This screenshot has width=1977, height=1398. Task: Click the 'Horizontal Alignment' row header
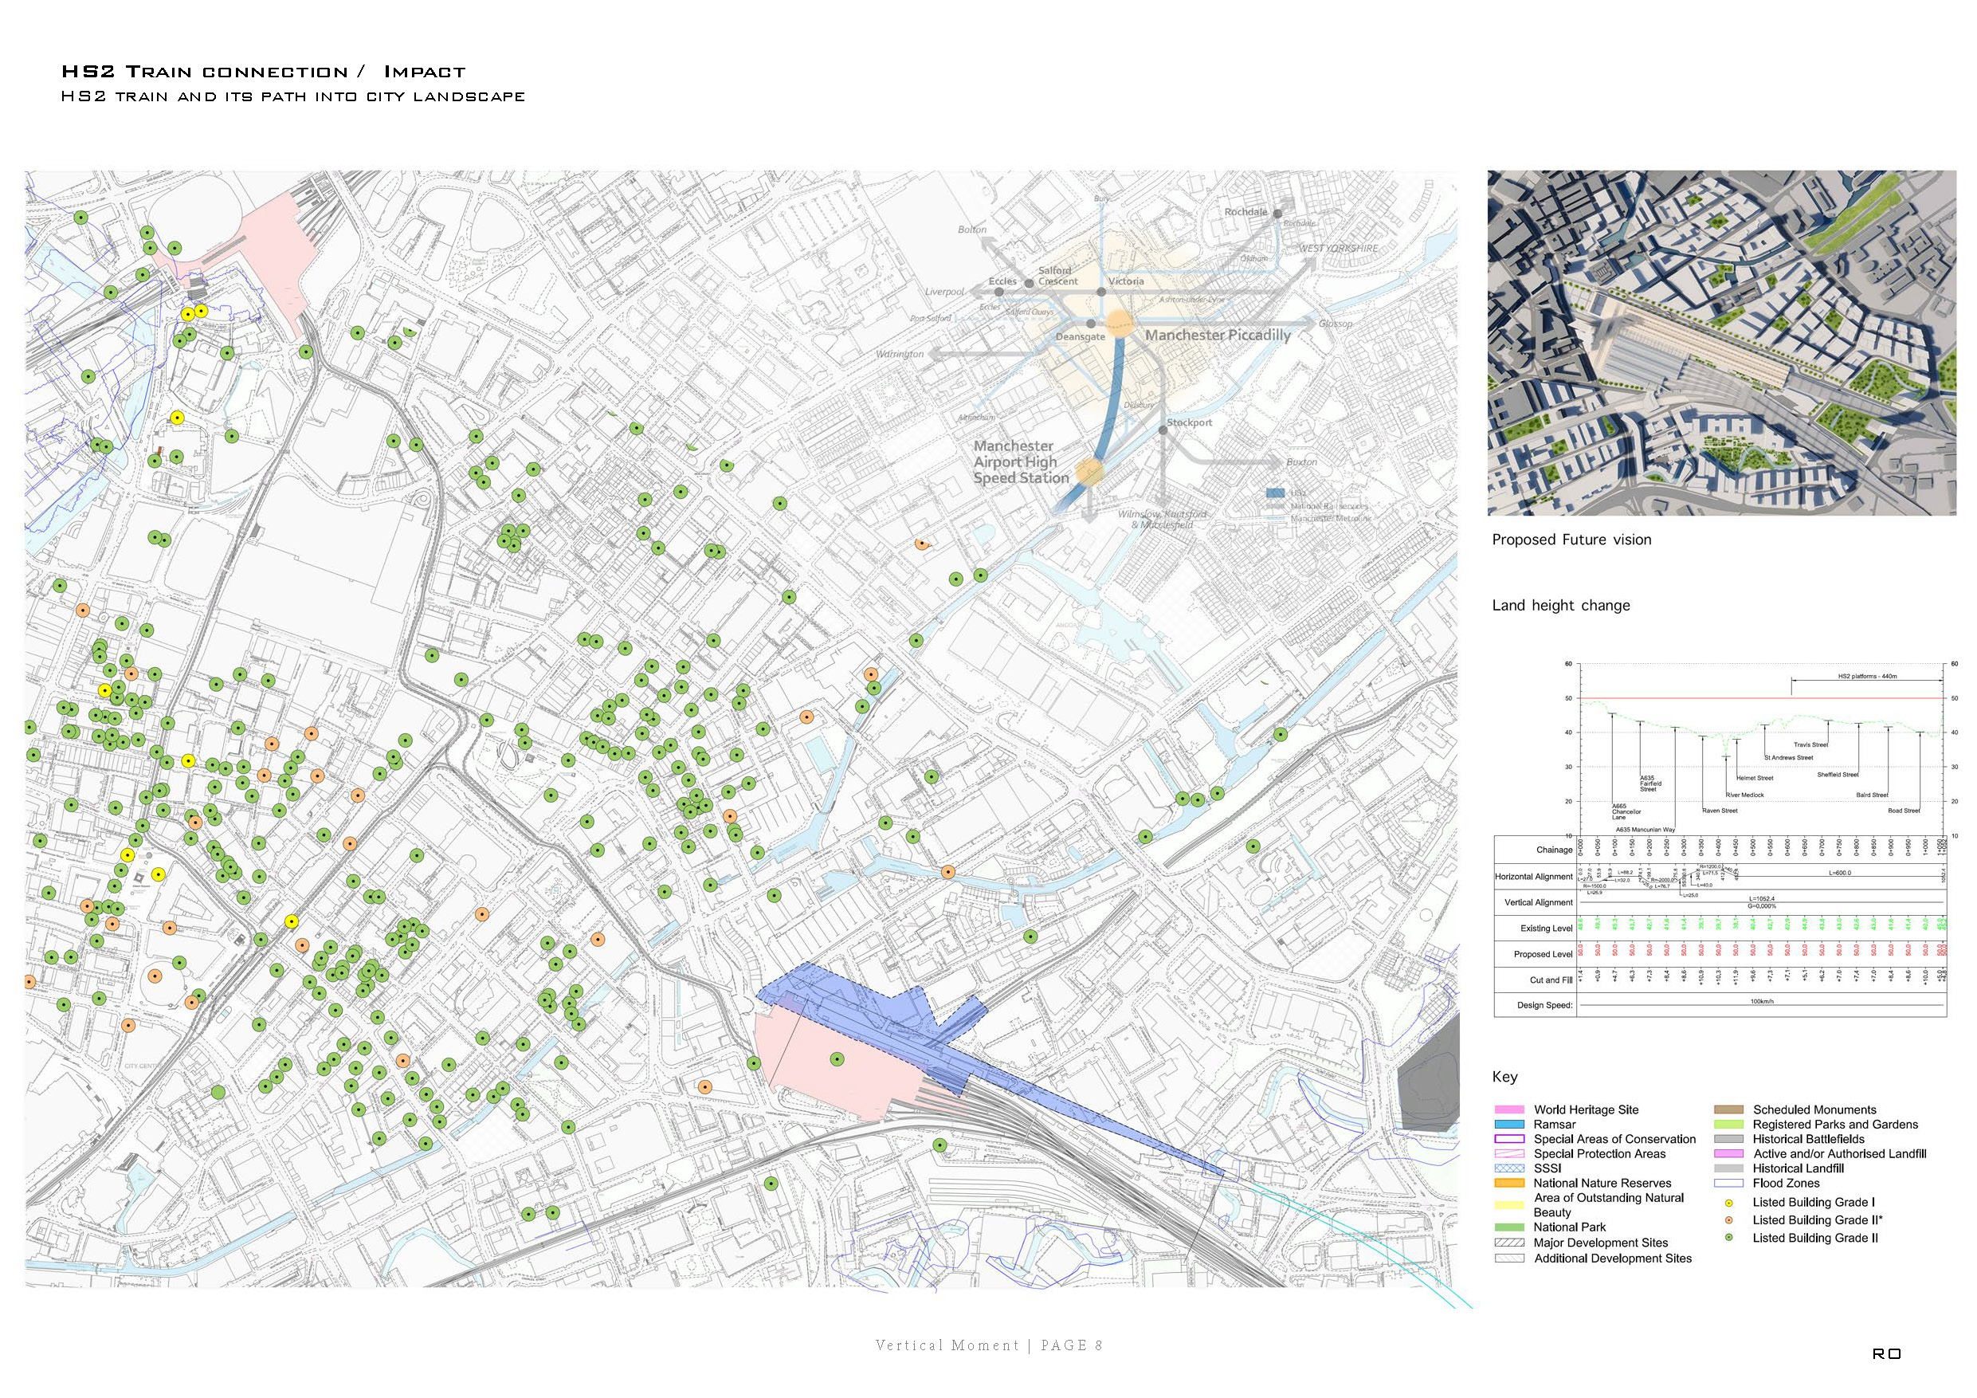[1534, 877]
